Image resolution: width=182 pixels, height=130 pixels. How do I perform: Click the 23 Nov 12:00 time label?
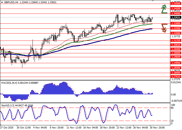pos(124,128)
